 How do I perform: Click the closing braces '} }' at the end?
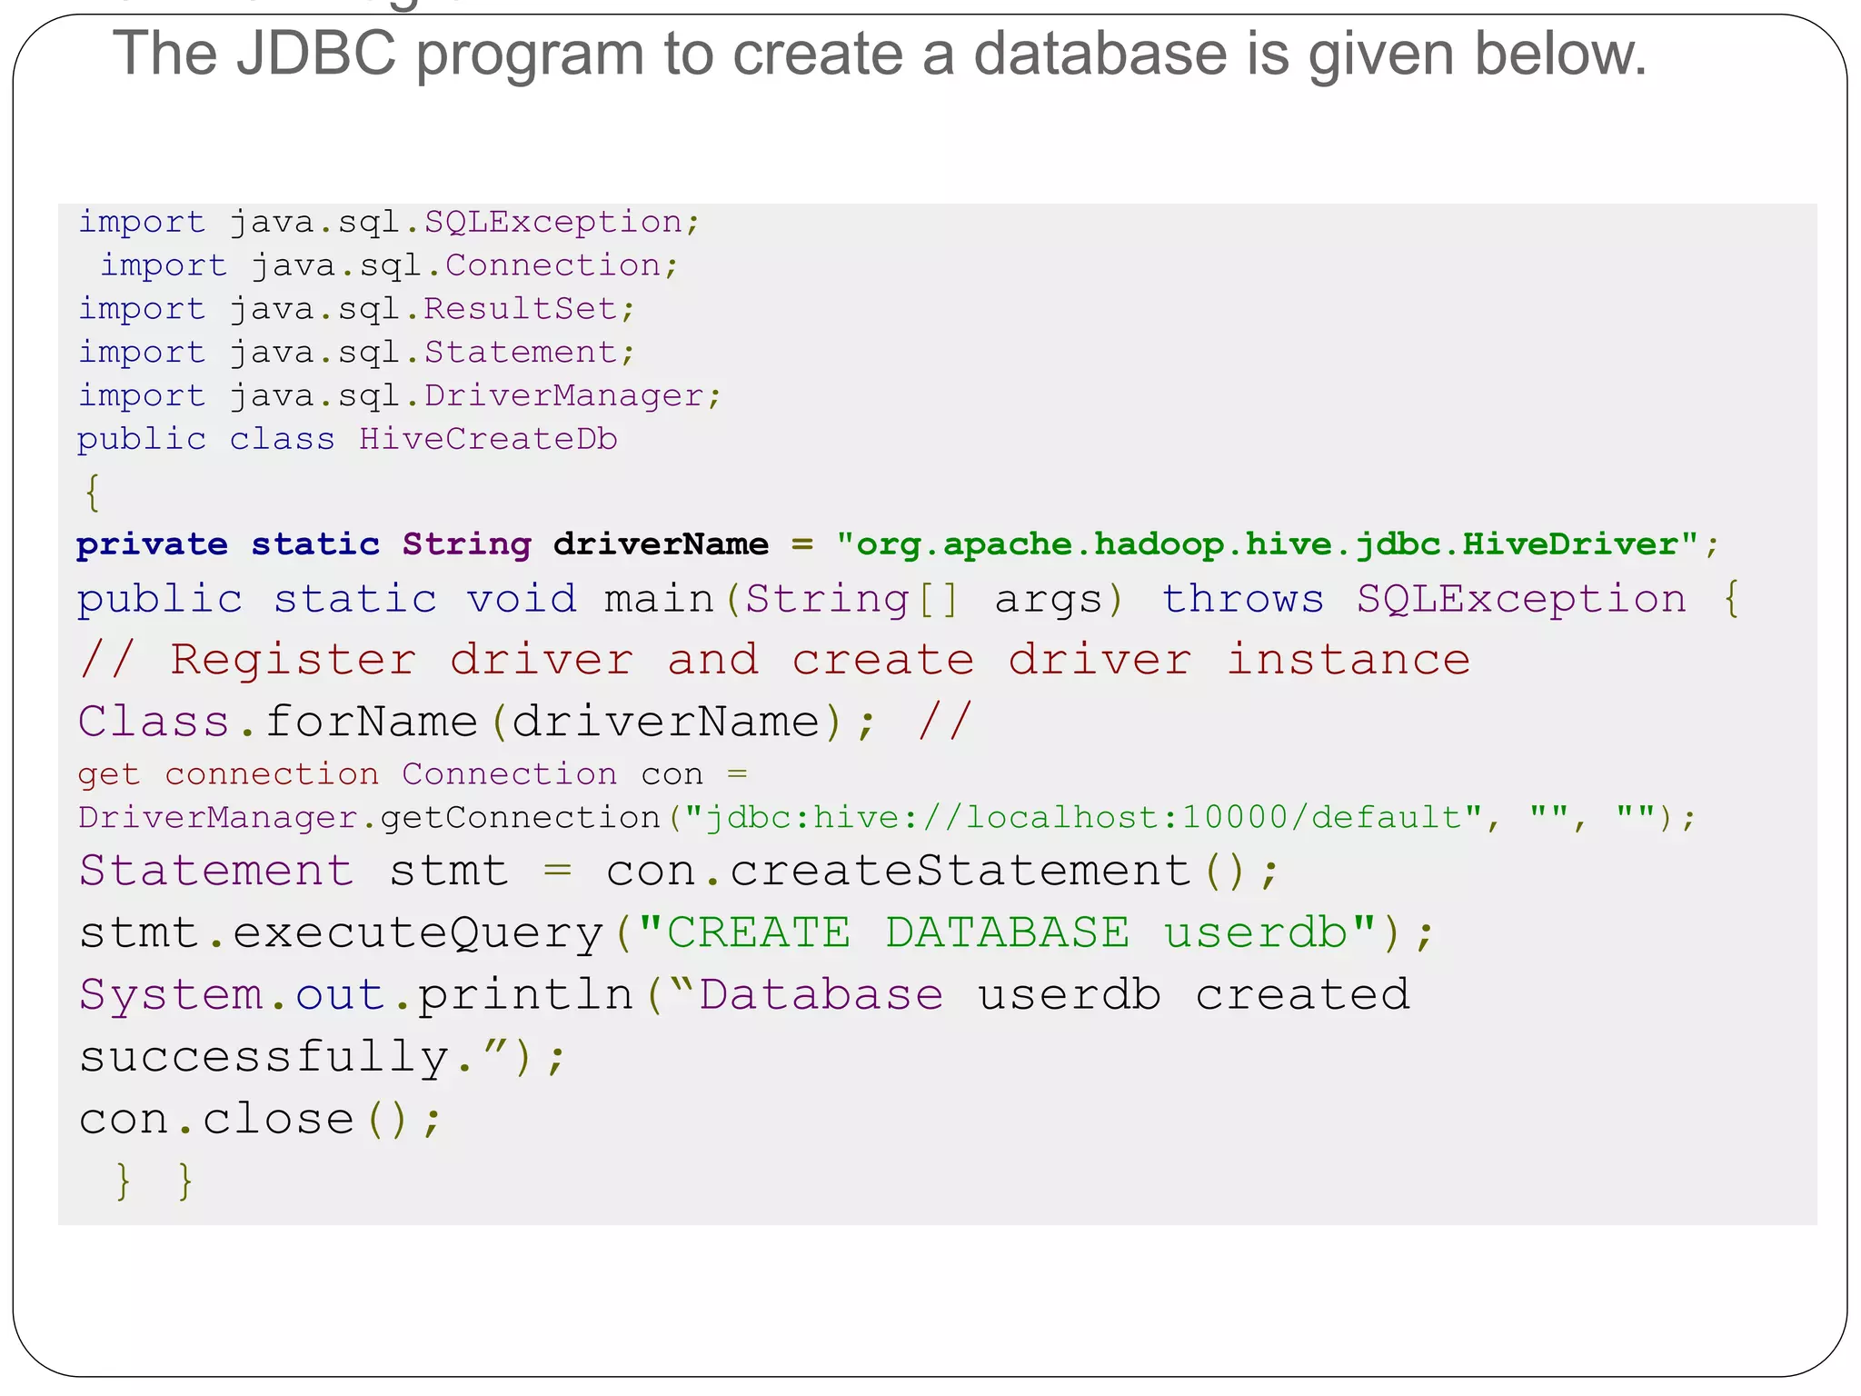(x=155, y=1182)
